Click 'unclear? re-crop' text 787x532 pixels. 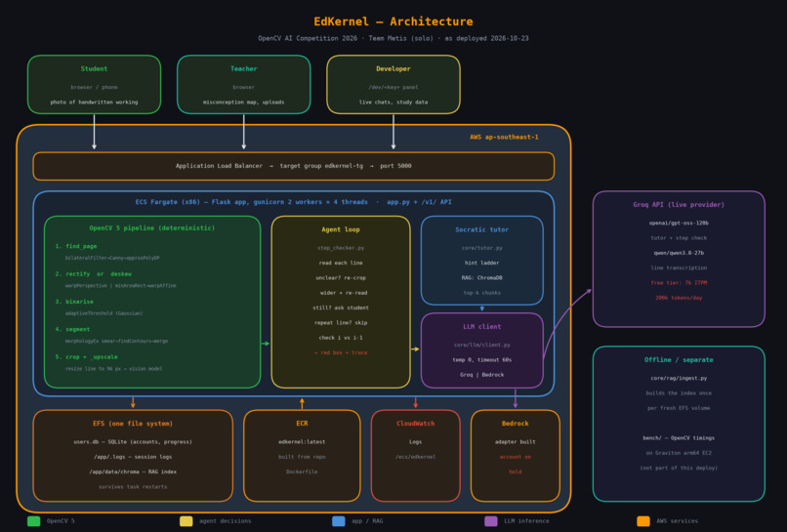pyautogui.click(x=341, y=277)
